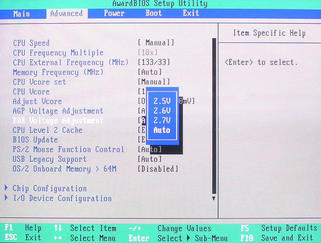
Task: Open the Main menu tab
Action: (x=21, y=14)
